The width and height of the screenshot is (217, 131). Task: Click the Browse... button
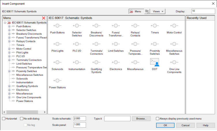click(141, 119)
